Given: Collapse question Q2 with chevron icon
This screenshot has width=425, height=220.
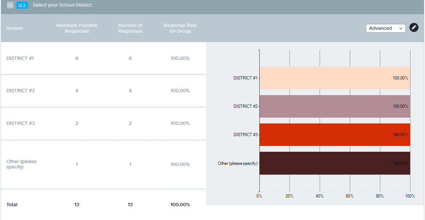Looking at the screenshot, I should pyautogui.click(x=10, y=5).
